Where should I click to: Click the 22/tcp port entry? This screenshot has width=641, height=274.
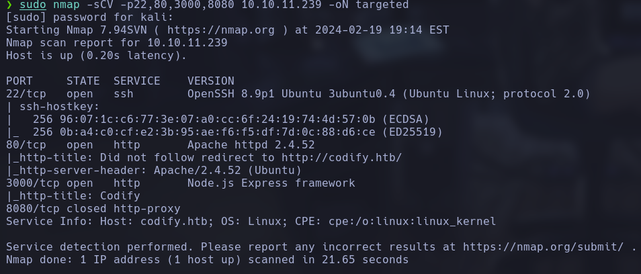(26, 93)
